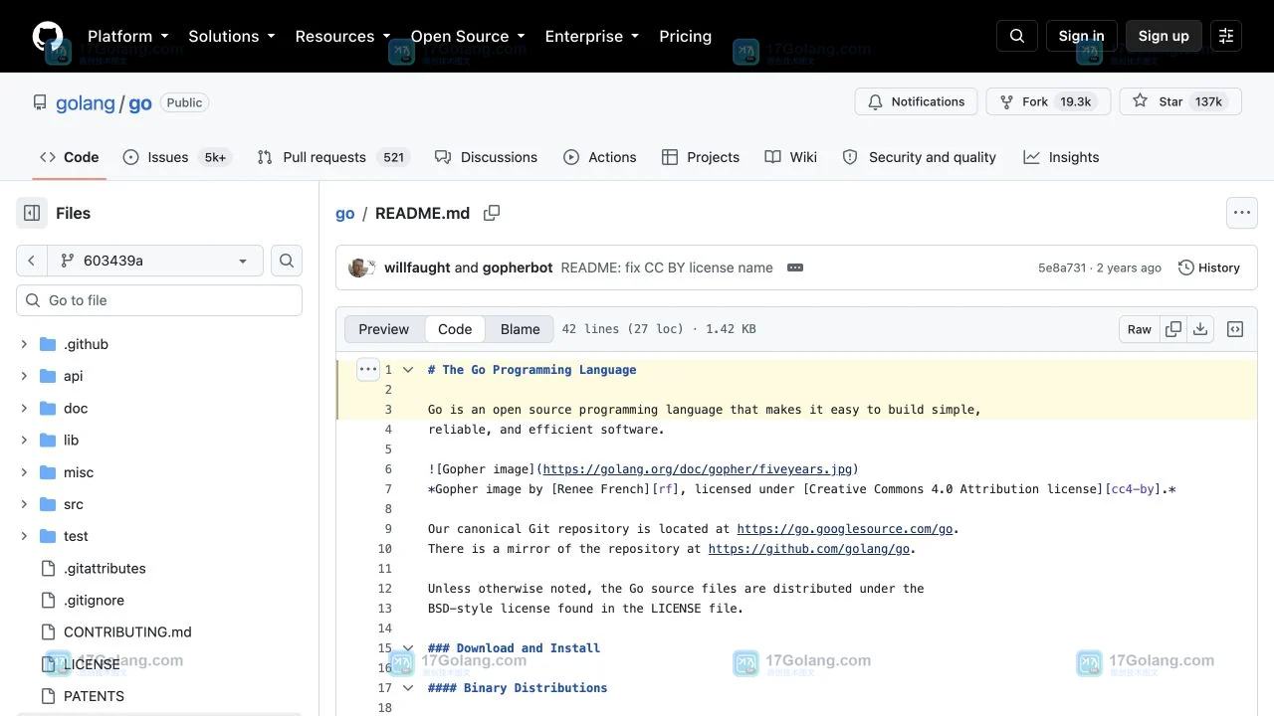Open the go.googlesource.com/go link
Image resolution: width=1274 pixels, height=716 pixels.
(x=844, y=529)
